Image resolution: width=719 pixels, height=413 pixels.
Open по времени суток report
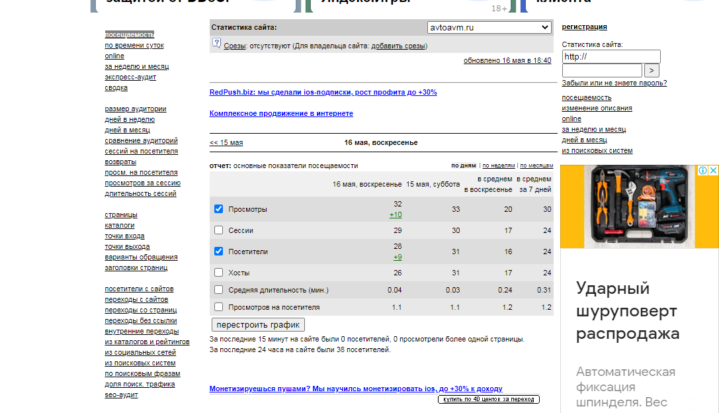pyautogui.click(x=134, y=45)
